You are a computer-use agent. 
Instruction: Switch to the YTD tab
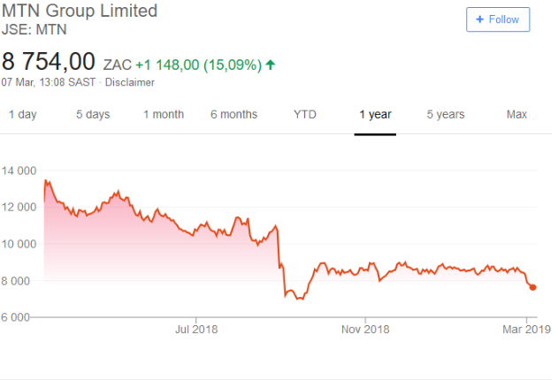(x=305, y=115)
